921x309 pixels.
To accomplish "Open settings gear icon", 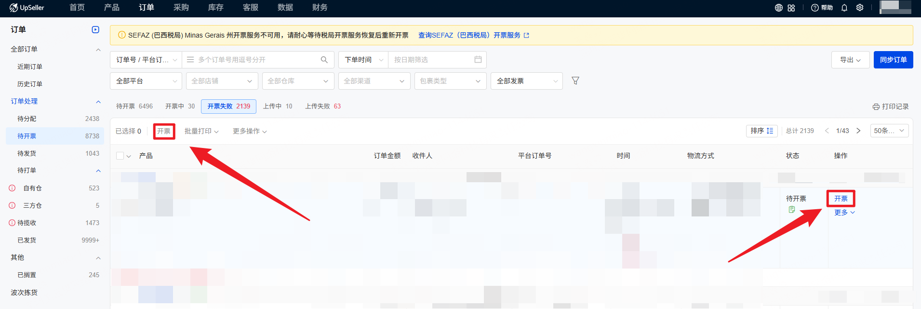I will click(860, 8).
